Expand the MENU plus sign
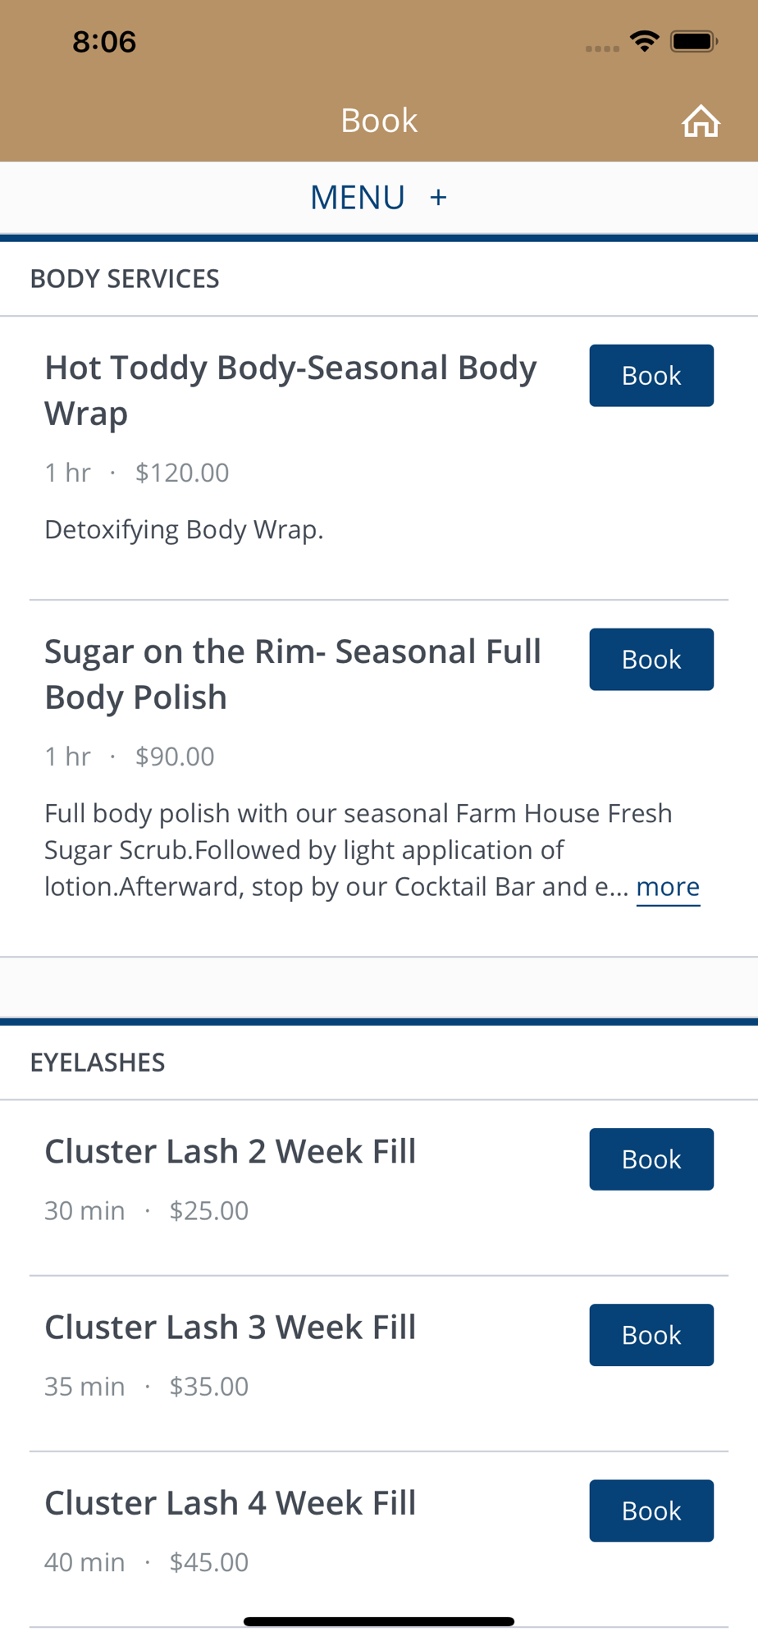 point(438,197)
